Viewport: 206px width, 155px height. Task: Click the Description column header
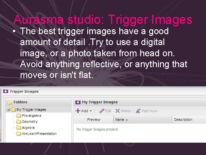[189, 119]
